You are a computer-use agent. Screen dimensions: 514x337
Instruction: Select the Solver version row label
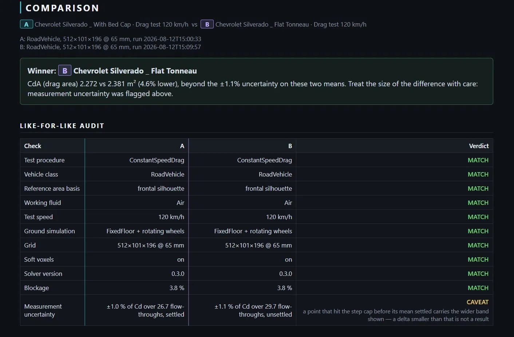tap(43, 274)
